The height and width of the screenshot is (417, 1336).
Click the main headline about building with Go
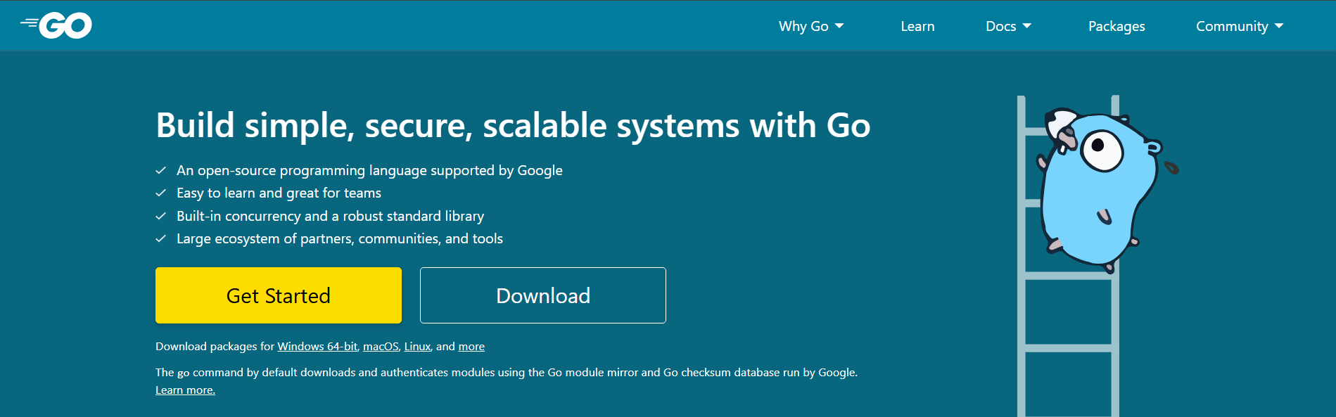[x=513, y=126]
